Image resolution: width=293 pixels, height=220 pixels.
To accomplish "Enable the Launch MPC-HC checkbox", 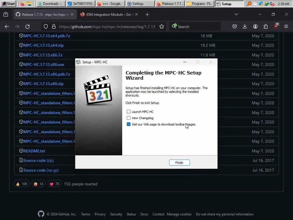I will [128, 112].
